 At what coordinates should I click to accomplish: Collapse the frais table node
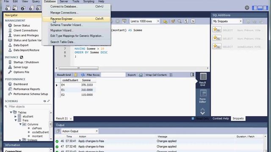(x=16, y=120)
